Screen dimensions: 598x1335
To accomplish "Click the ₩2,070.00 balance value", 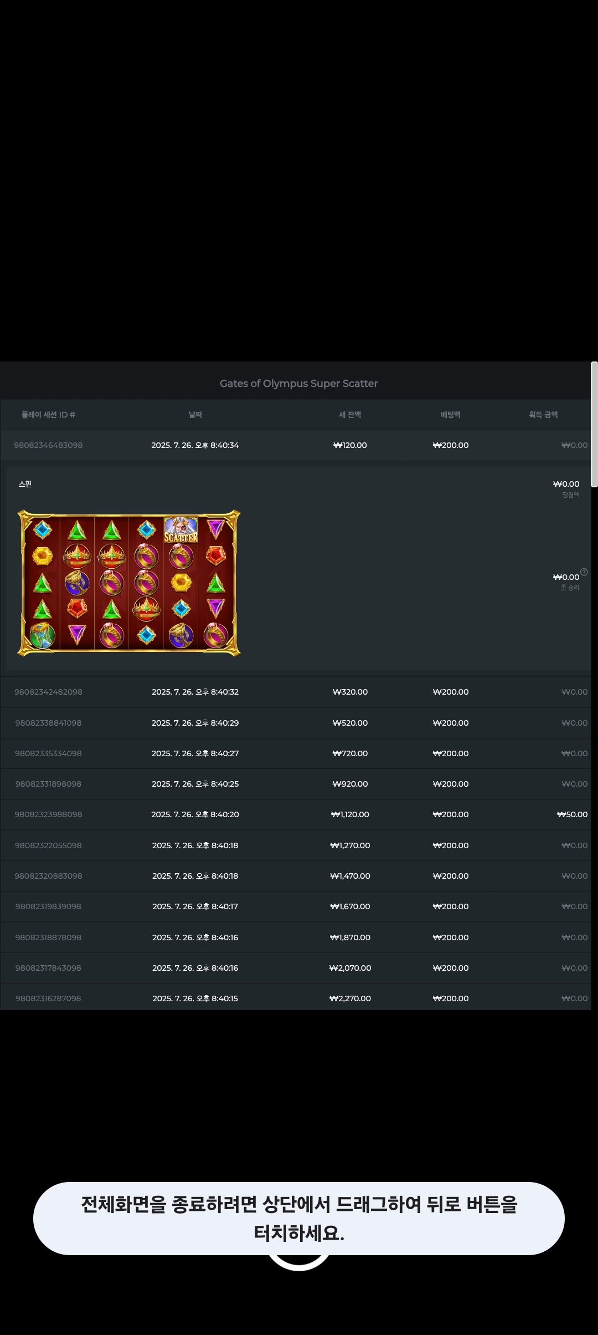I will pyautogui.click(x=350, y=968).
